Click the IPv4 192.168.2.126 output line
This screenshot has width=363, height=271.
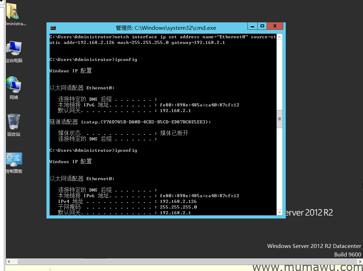point(127,201)
